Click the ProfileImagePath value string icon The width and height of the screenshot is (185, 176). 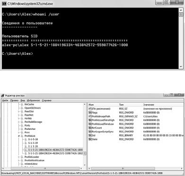90,117
